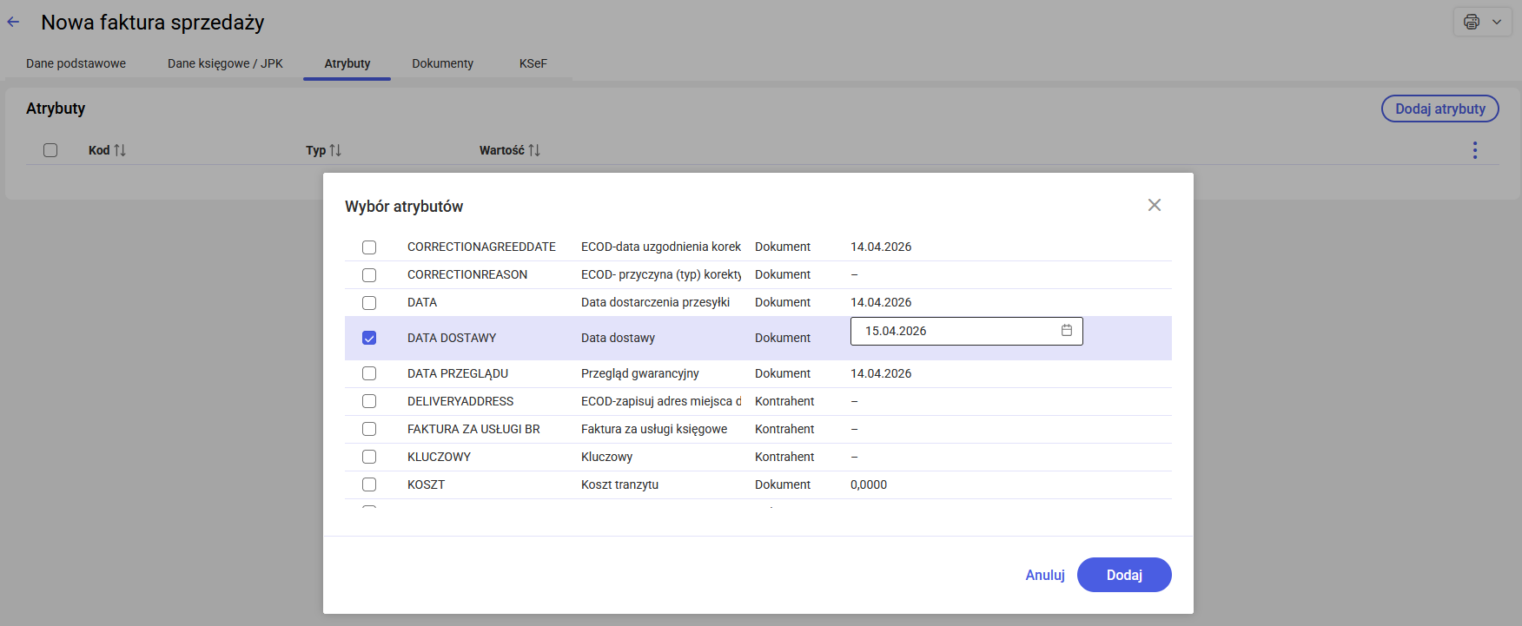
Task: Click the printer icon
Action: point(1472,22)
